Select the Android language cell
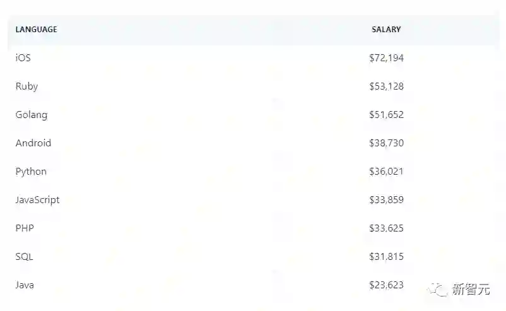This screenshot has height=311, width=506. (x=33, y=143)
